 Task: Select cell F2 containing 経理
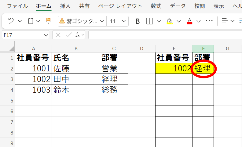(x=203, y=69)
